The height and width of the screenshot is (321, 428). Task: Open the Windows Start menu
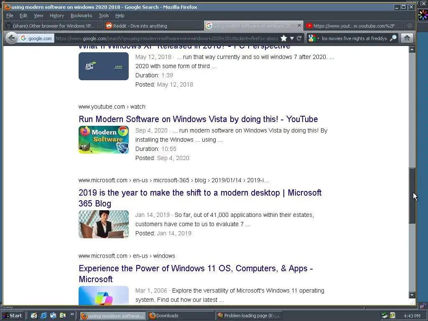point(13,316)
